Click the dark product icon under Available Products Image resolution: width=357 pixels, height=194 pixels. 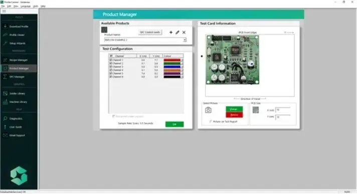click(104, 30)
